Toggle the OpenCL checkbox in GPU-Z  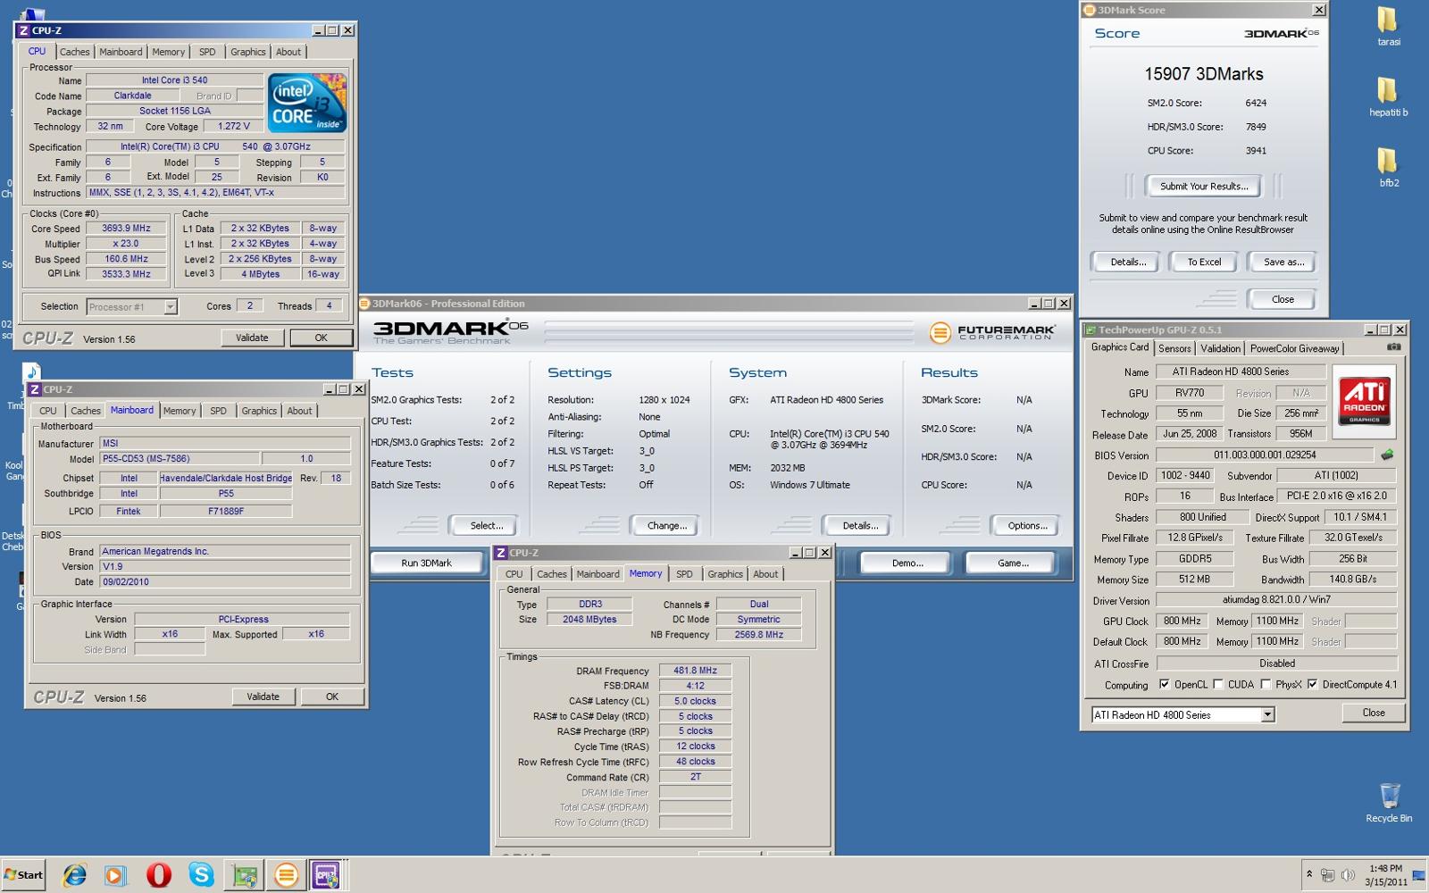pyautogui.click(x=1164, y=685)
